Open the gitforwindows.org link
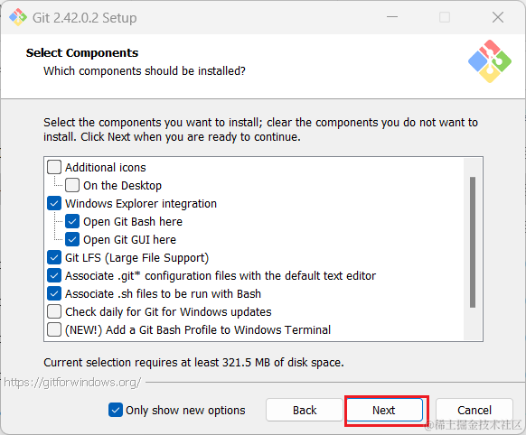Viewport: 526px width, 435px height. [x=72, y=382]
